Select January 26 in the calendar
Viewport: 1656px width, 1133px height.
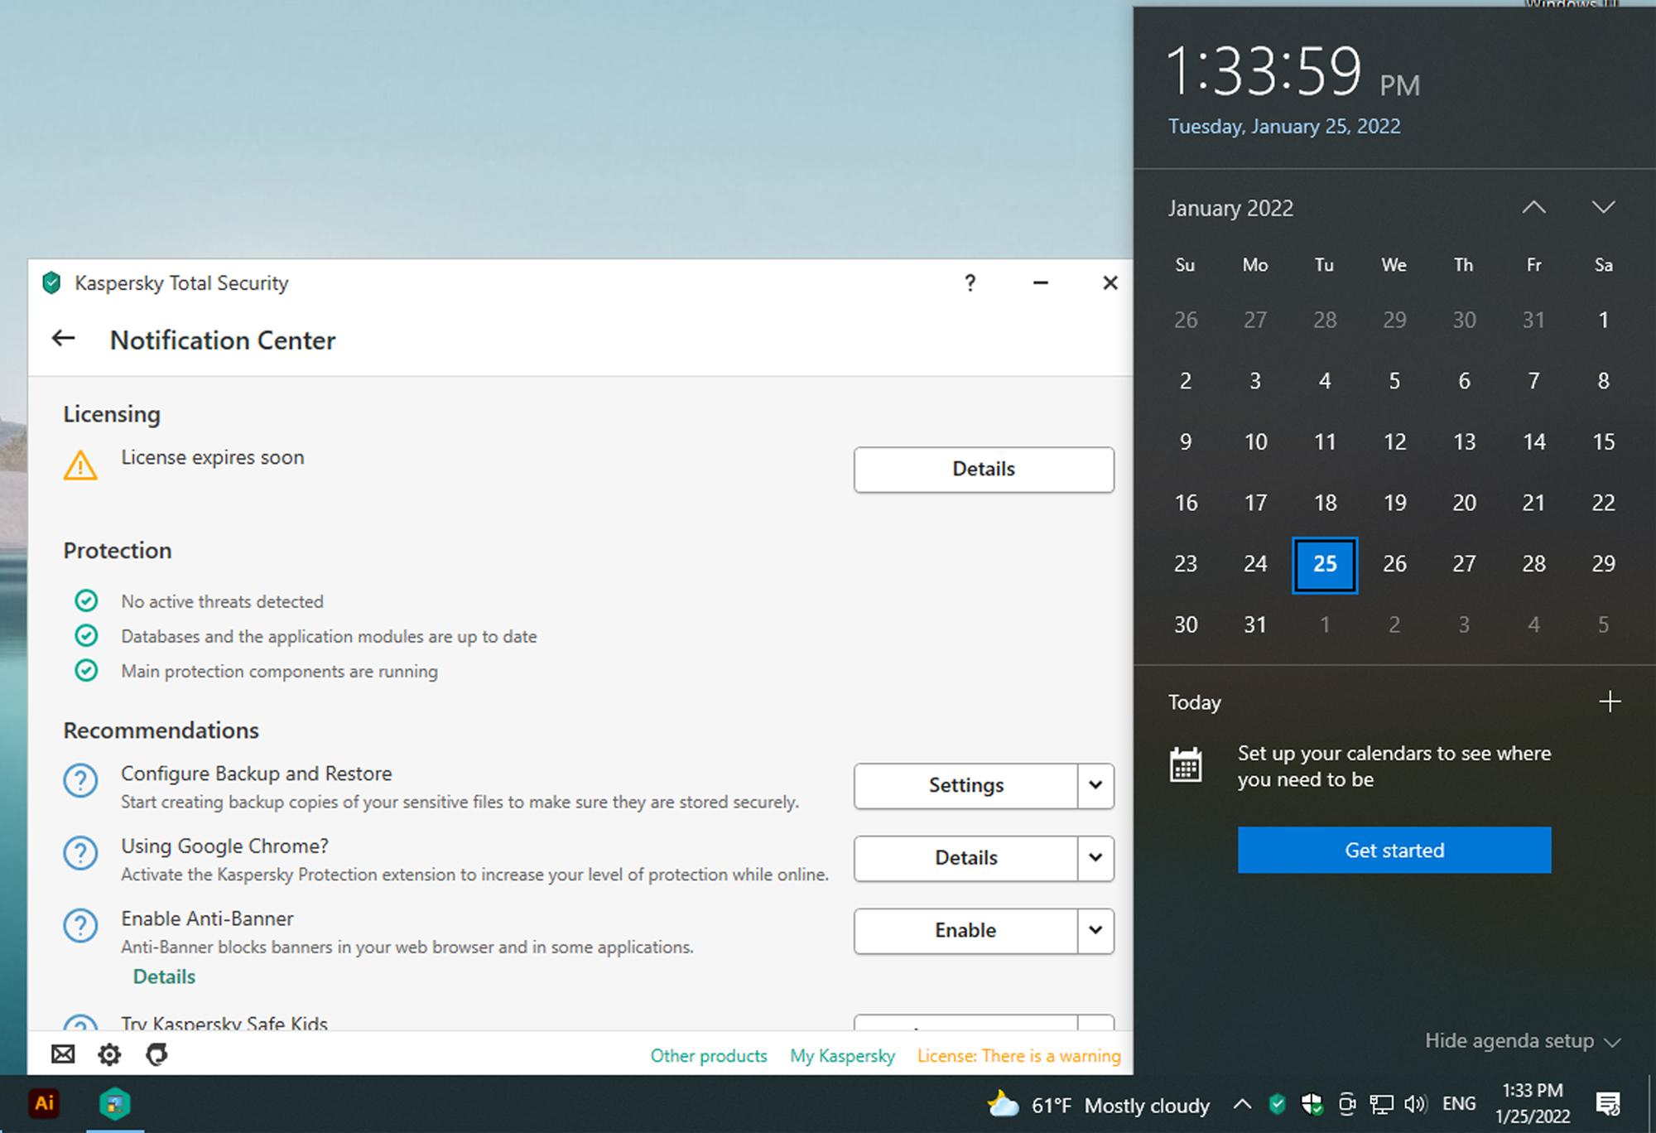click(1394, 564)
